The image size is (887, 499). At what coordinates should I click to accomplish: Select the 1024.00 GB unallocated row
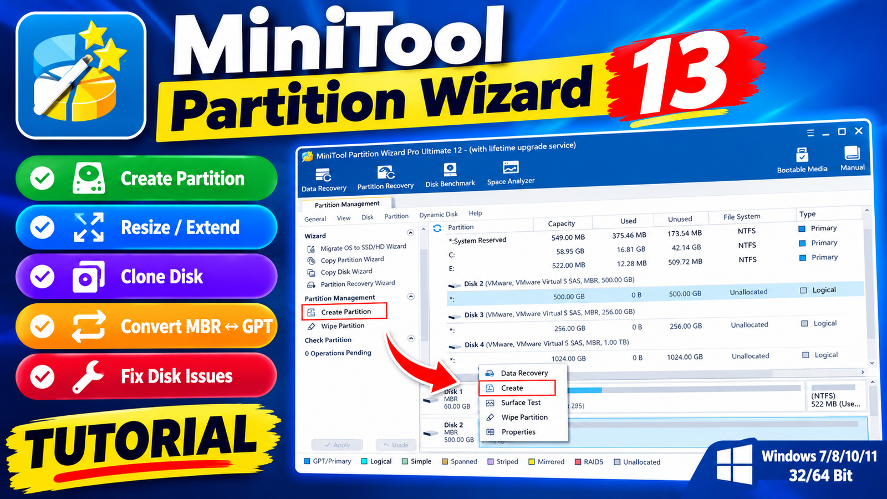click(655, 357)
